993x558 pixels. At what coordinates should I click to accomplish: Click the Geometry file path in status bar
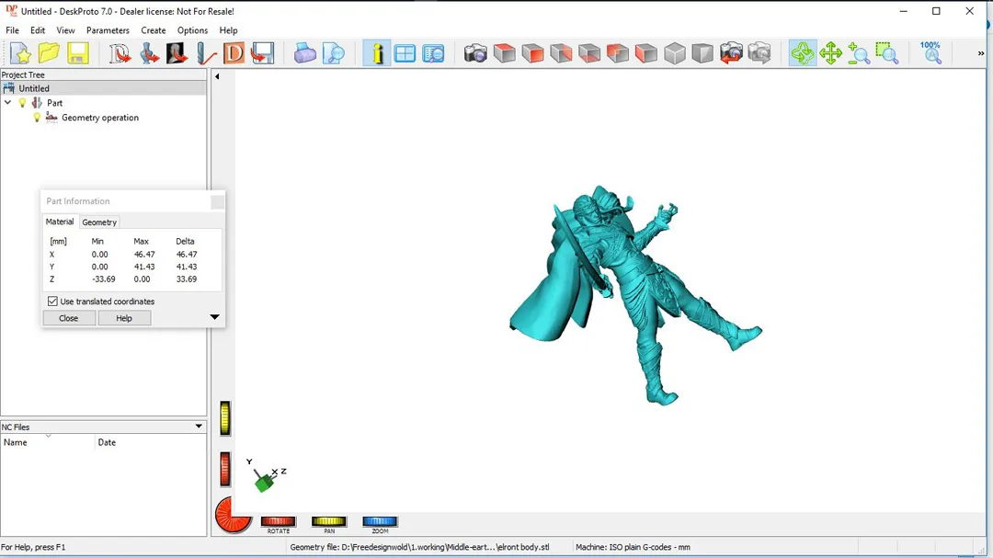[x=419, y=547]
